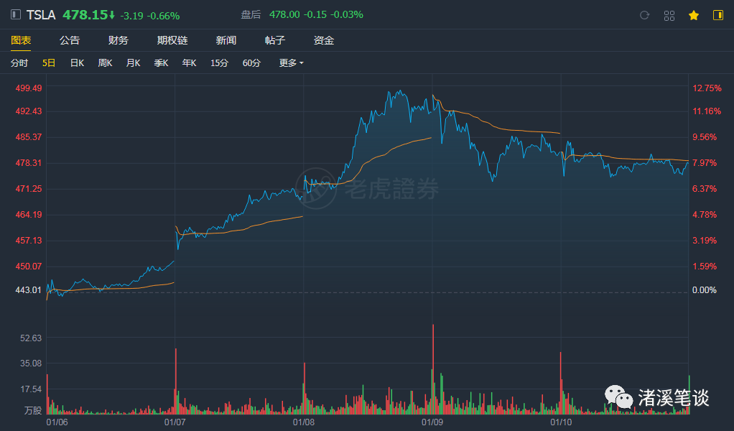Open the 期权链 tab

pyautogui.click(x=172, y=41)
